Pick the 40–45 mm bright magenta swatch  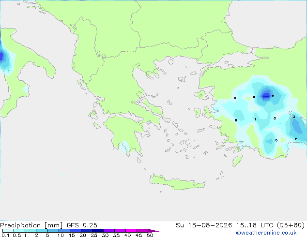tap(131, 231)
